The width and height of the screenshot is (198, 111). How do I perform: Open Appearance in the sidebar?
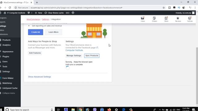tap(8, 51)
